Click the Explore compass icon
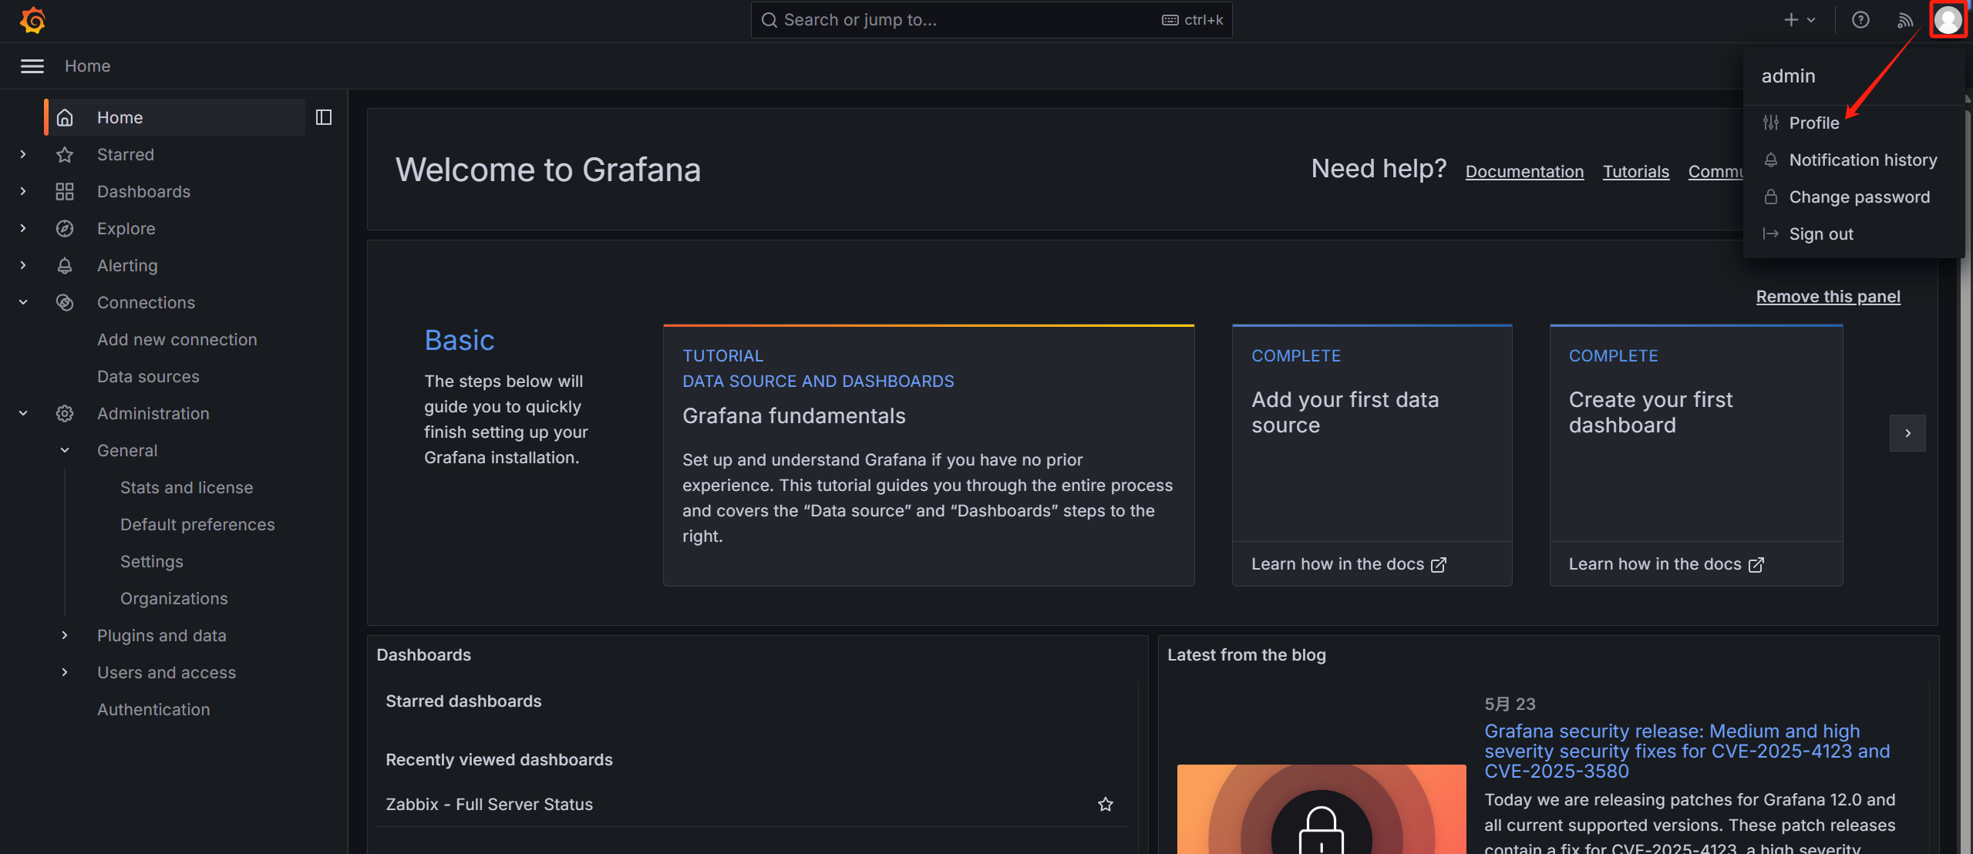The image size is (1973, 854). (x=65, y=228)
